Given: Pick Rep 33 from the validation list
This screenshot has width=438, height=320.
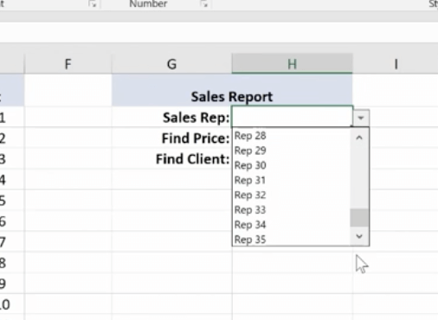Looking at the screenshot, I should point(291,210).
